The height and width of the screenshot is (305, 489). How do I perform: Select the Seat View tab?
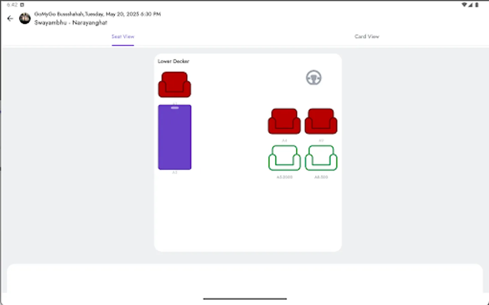[123, 36]
